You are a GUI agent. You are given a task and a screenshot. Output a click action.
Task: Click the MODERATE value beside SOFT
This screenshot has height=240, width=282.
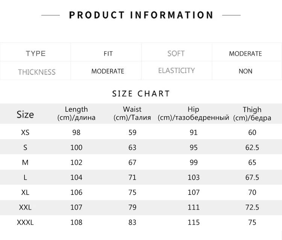pos(246,53)
